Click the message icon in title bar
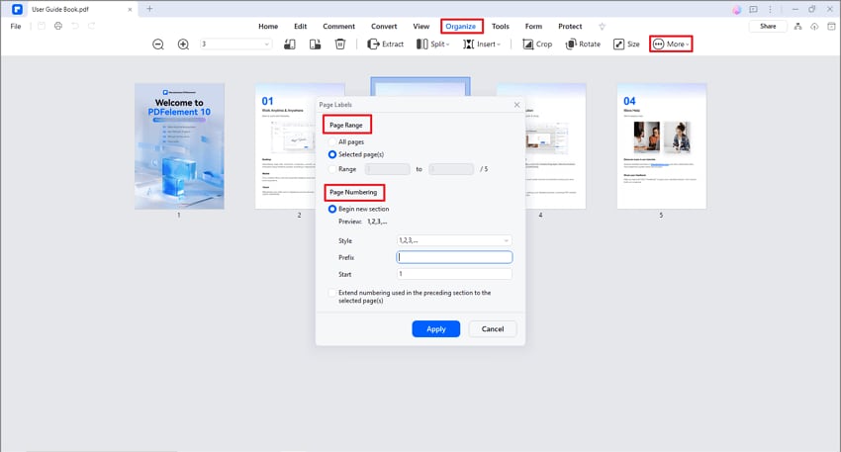The image size is (841, 452). tap(754, 10)
